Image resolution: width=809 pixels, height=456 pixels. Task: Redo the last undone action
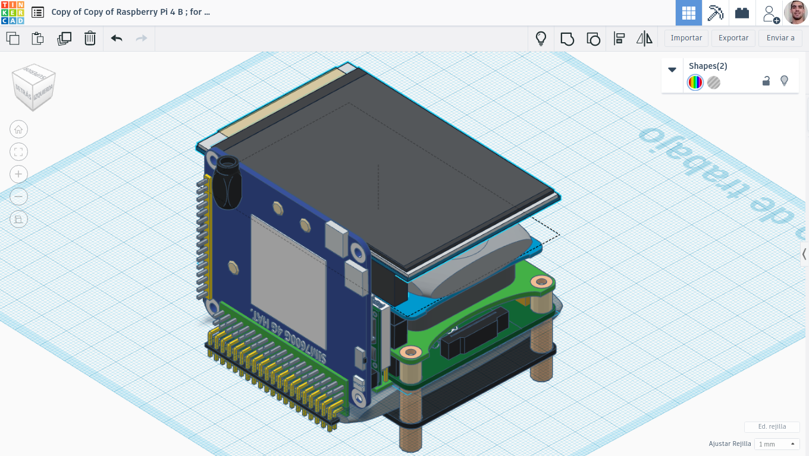click(x=142, y=39)
